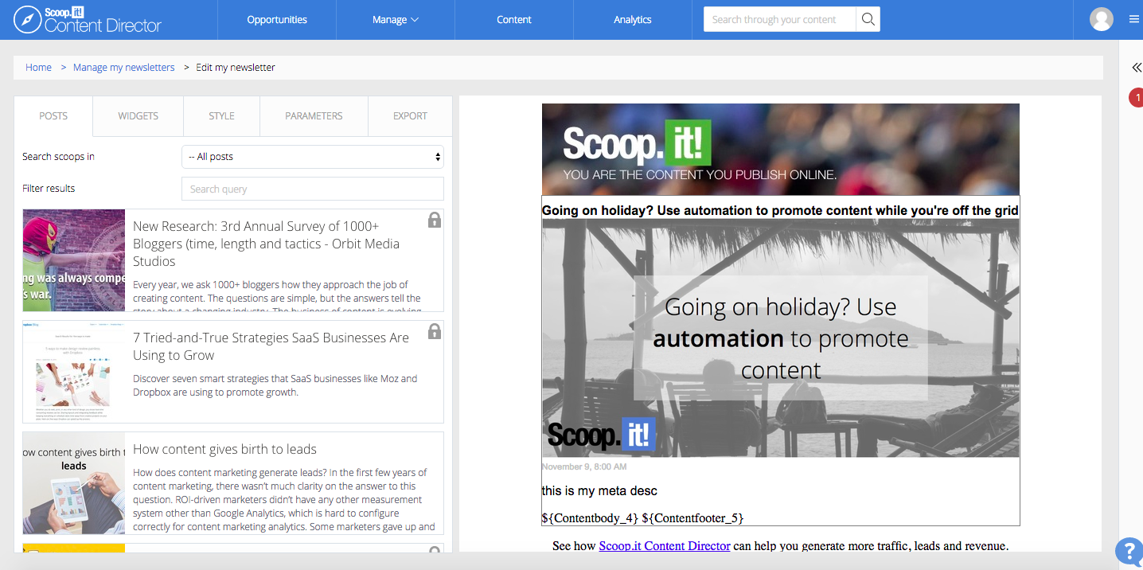Select 'How content gives birth to leads' thumbnail
The height and width of the screenshot is (570, 1143).
click(74, 483)
